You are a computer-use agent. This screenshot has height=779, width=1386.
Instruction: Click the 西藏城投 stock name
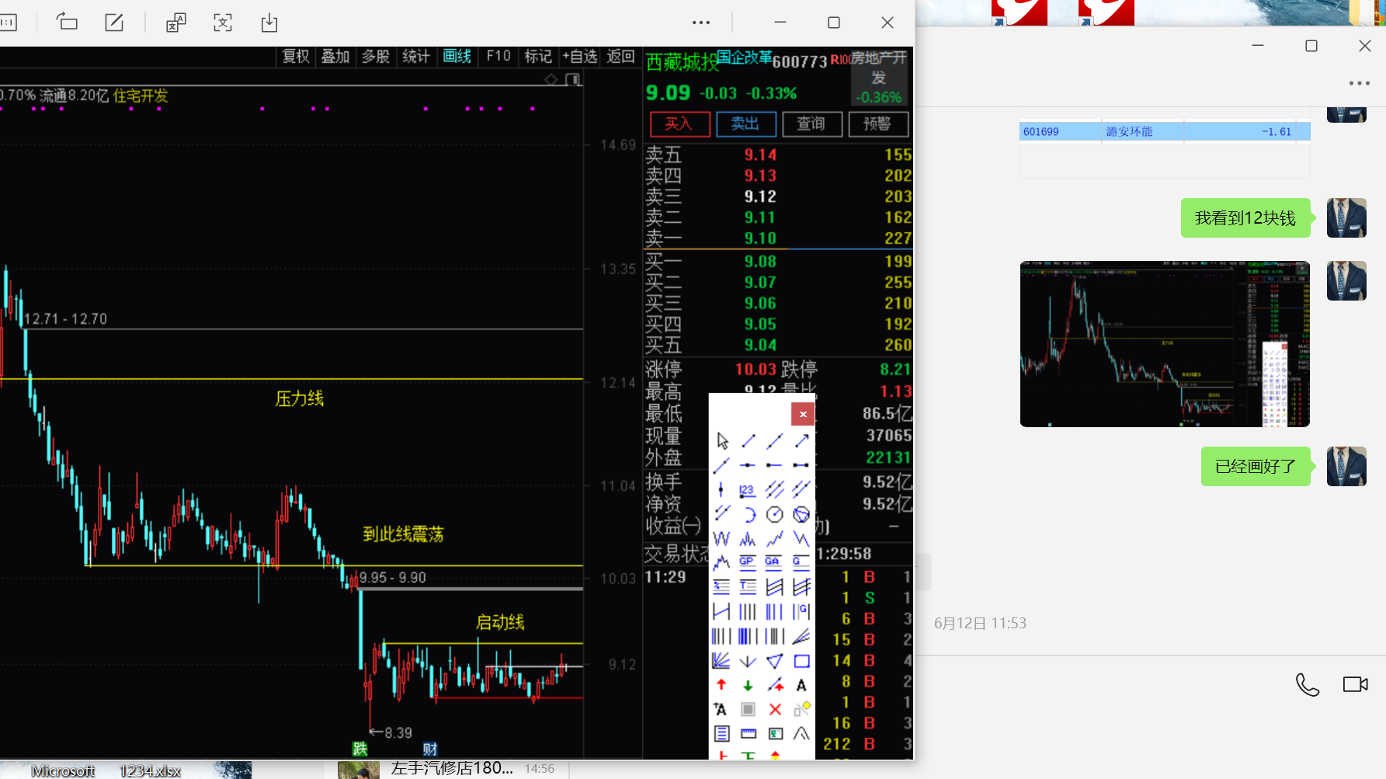pyautogui.click(x=683, y=62)
